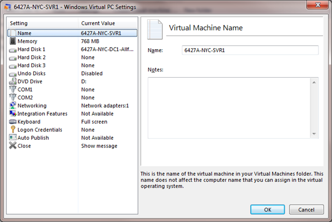Viewport: 332px width, 222px height.
Task: Select the Keyboard setting label
Action: pyautogui.click(x=29, y=122)
